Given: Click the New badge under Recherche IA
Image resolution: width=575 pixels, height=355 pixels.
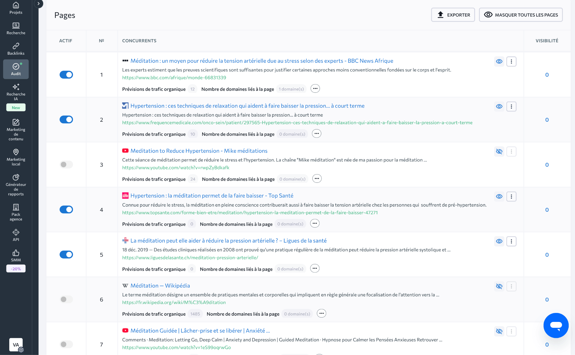Looking at the screenshot, I should [x=16, y=107].
